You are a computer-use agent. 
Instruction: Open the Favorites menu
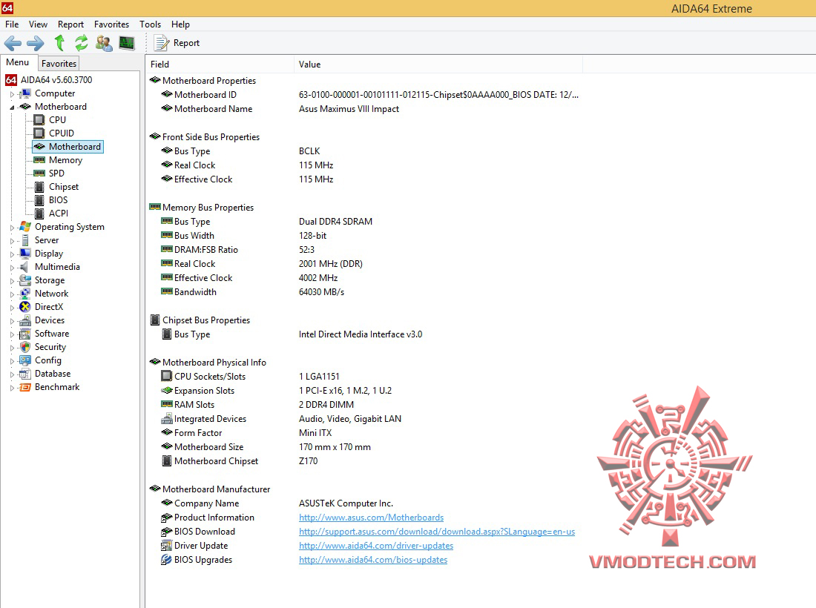(x=111, y=24)
